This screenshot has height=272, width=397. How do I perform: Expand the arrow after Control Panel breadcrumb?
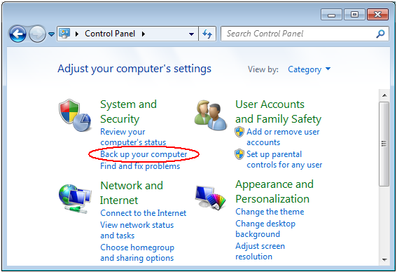pyautogui.click(x=144, y=34)
